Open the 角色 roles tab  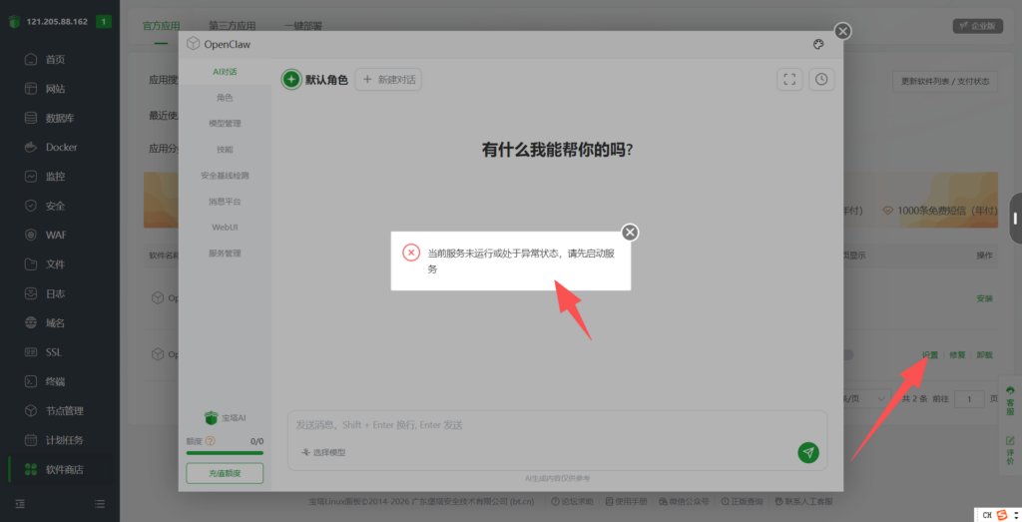225,98
